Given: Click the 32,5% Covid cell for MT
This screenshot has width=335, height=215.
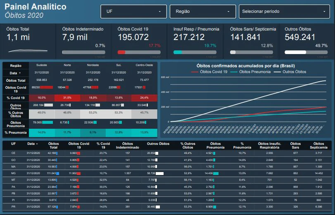Looking at the screenshot, I should pyautogui.click(x=103, y=180).
